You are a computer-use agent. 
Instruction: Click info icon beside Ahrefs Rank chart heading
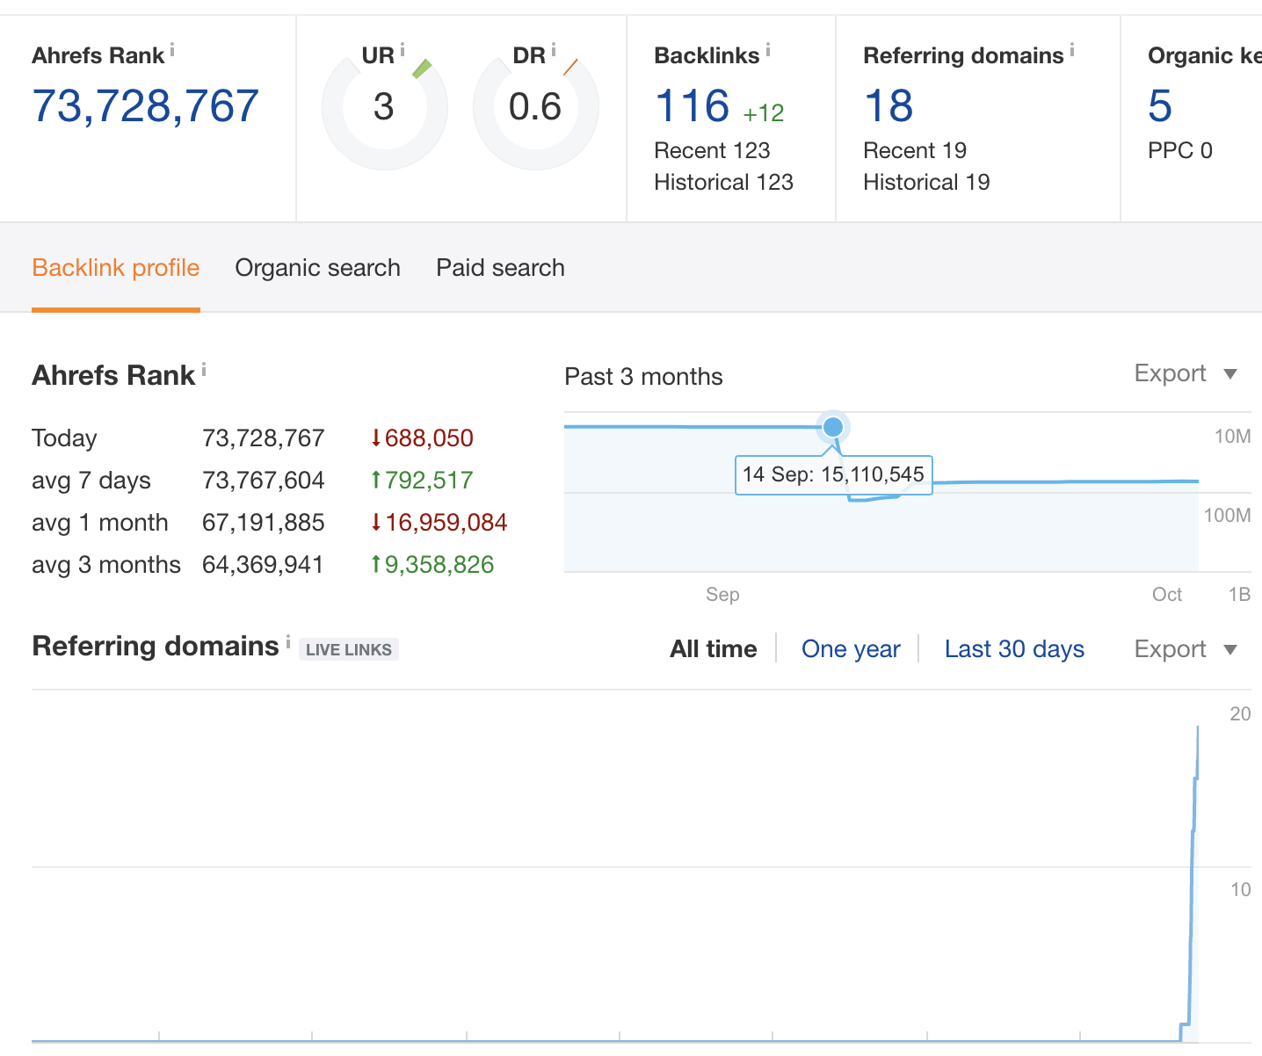pyautogui.click(x=204, y=370)
